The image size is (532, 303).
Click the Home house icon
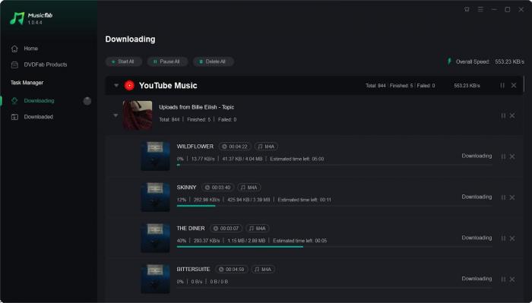tap(14, 49)
